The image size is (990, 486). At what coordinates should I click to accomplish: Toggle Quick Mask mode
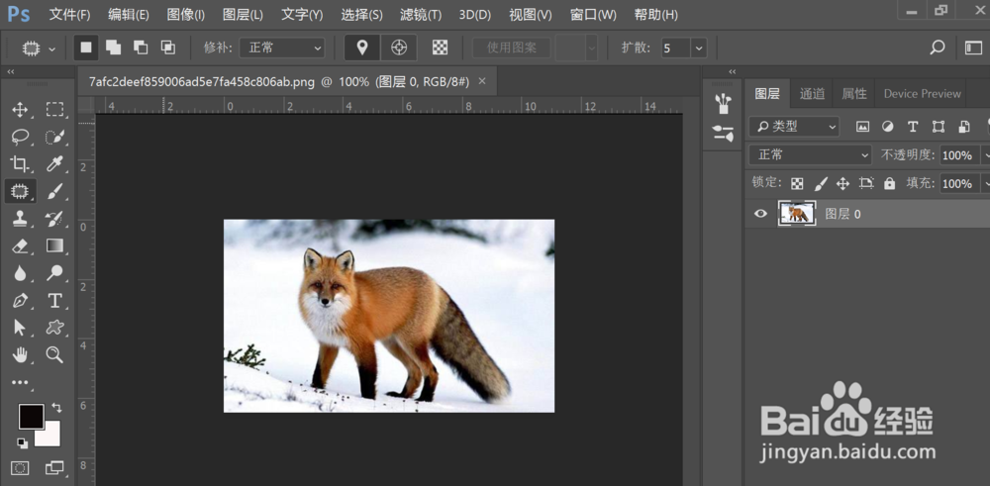20,468
